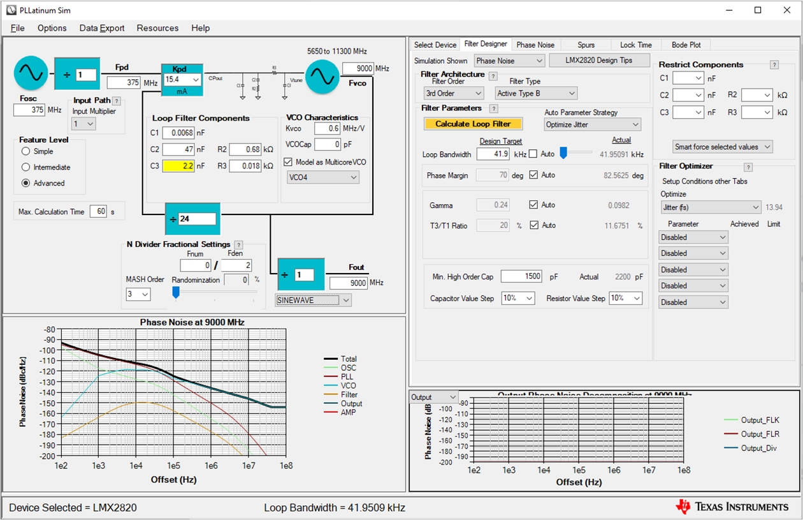Select the Simple feature level
Viewport: 803px width, 520px height.
[26, 151]
